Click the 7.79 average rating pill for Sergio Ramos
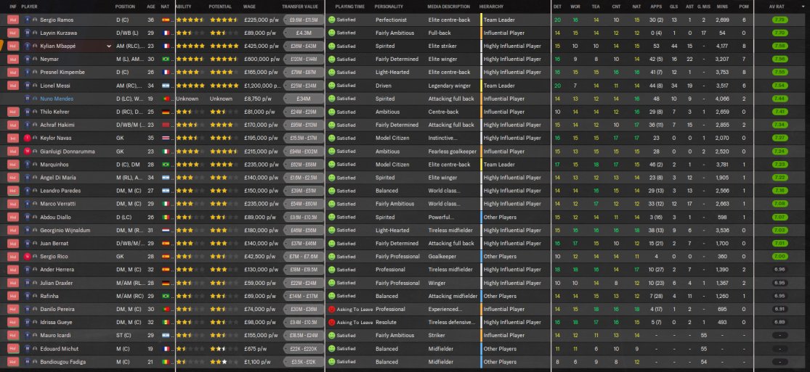 click(x=780, y=20)
